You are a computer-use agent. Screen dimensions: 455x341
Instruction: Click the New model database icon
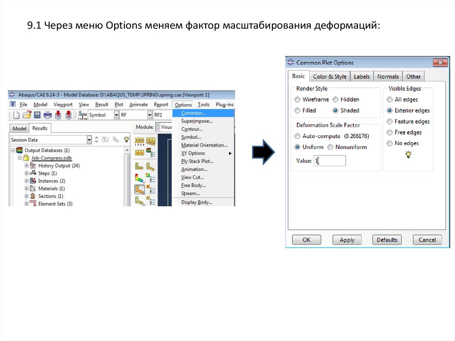[16, 115]
